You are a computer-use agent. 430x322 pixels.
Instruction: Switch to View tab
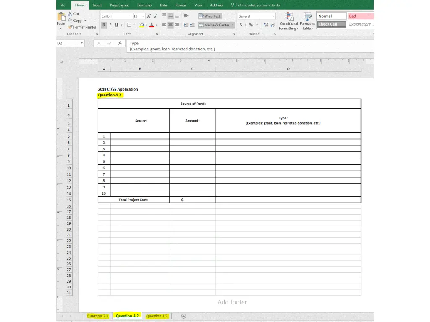(198, 5)
